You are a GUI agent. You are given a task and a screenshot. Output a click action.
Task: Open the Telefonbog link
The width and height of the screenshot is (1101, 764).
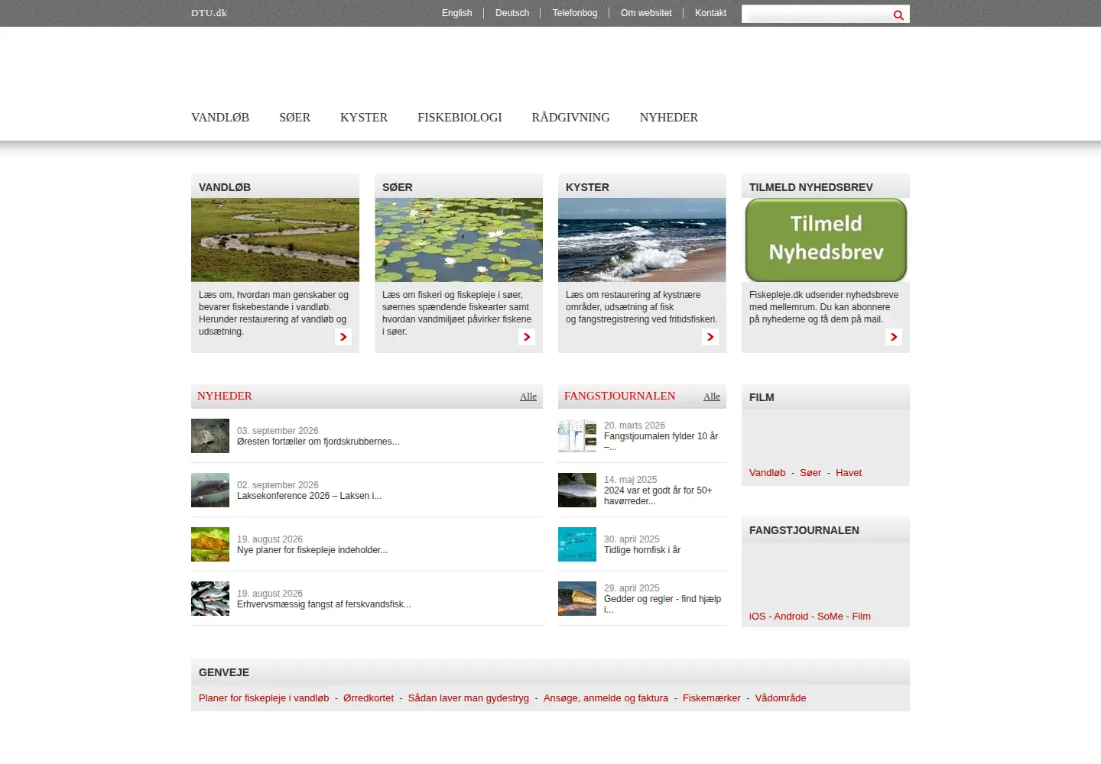[575, 13]
